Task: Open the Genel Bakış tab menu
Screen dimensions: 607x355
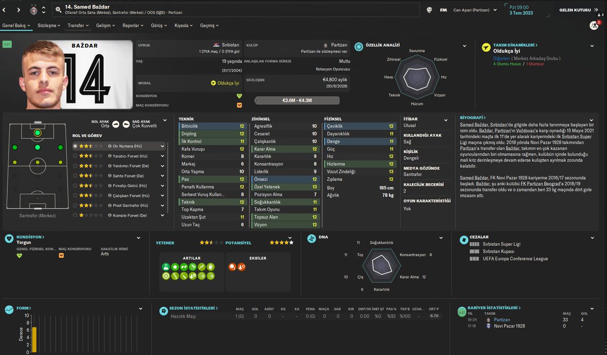Action: (x=17, y=25)
